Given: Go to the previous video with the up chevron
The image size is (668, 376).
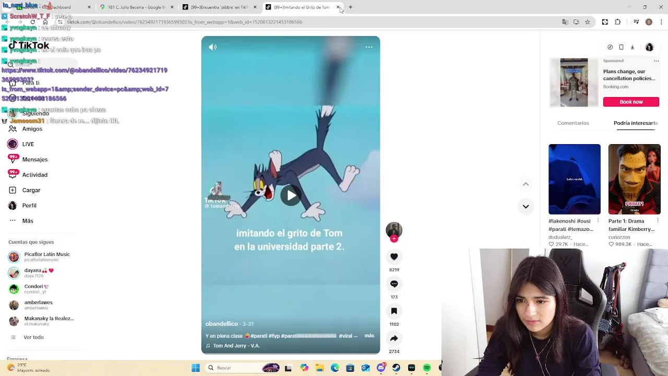Looking at the screenshot, I should pos(526,184).
